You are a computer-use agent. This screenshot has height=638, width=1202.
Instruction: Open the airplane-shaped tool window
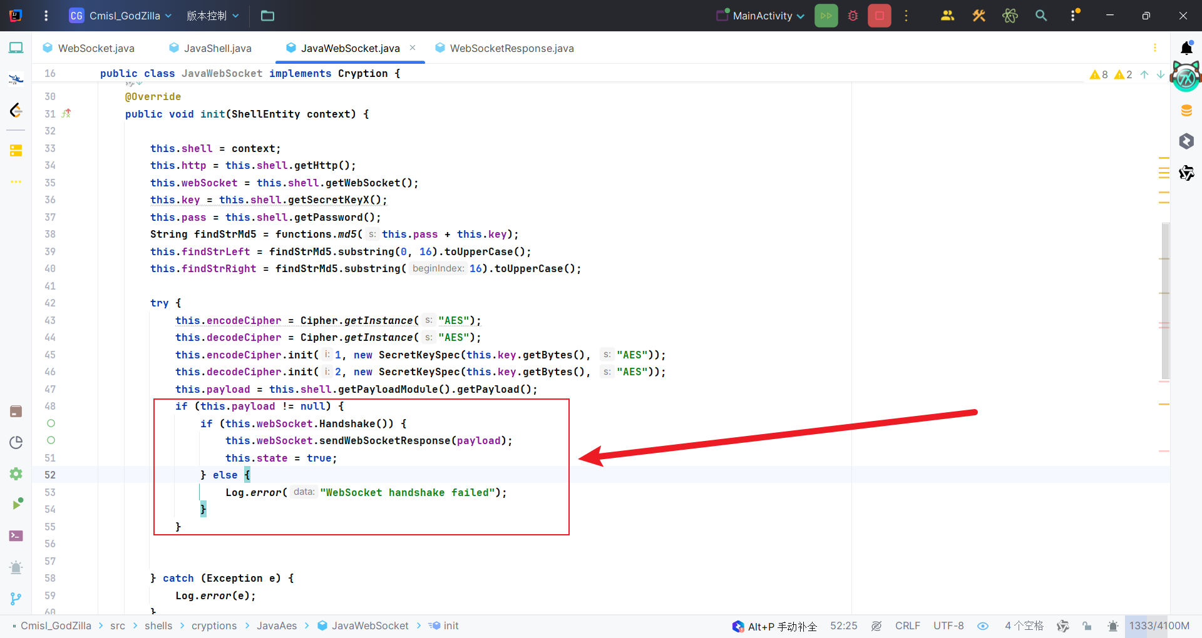[x=16, y=79]
